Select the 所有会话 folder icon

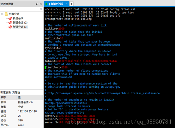click(x=6, y=14)
